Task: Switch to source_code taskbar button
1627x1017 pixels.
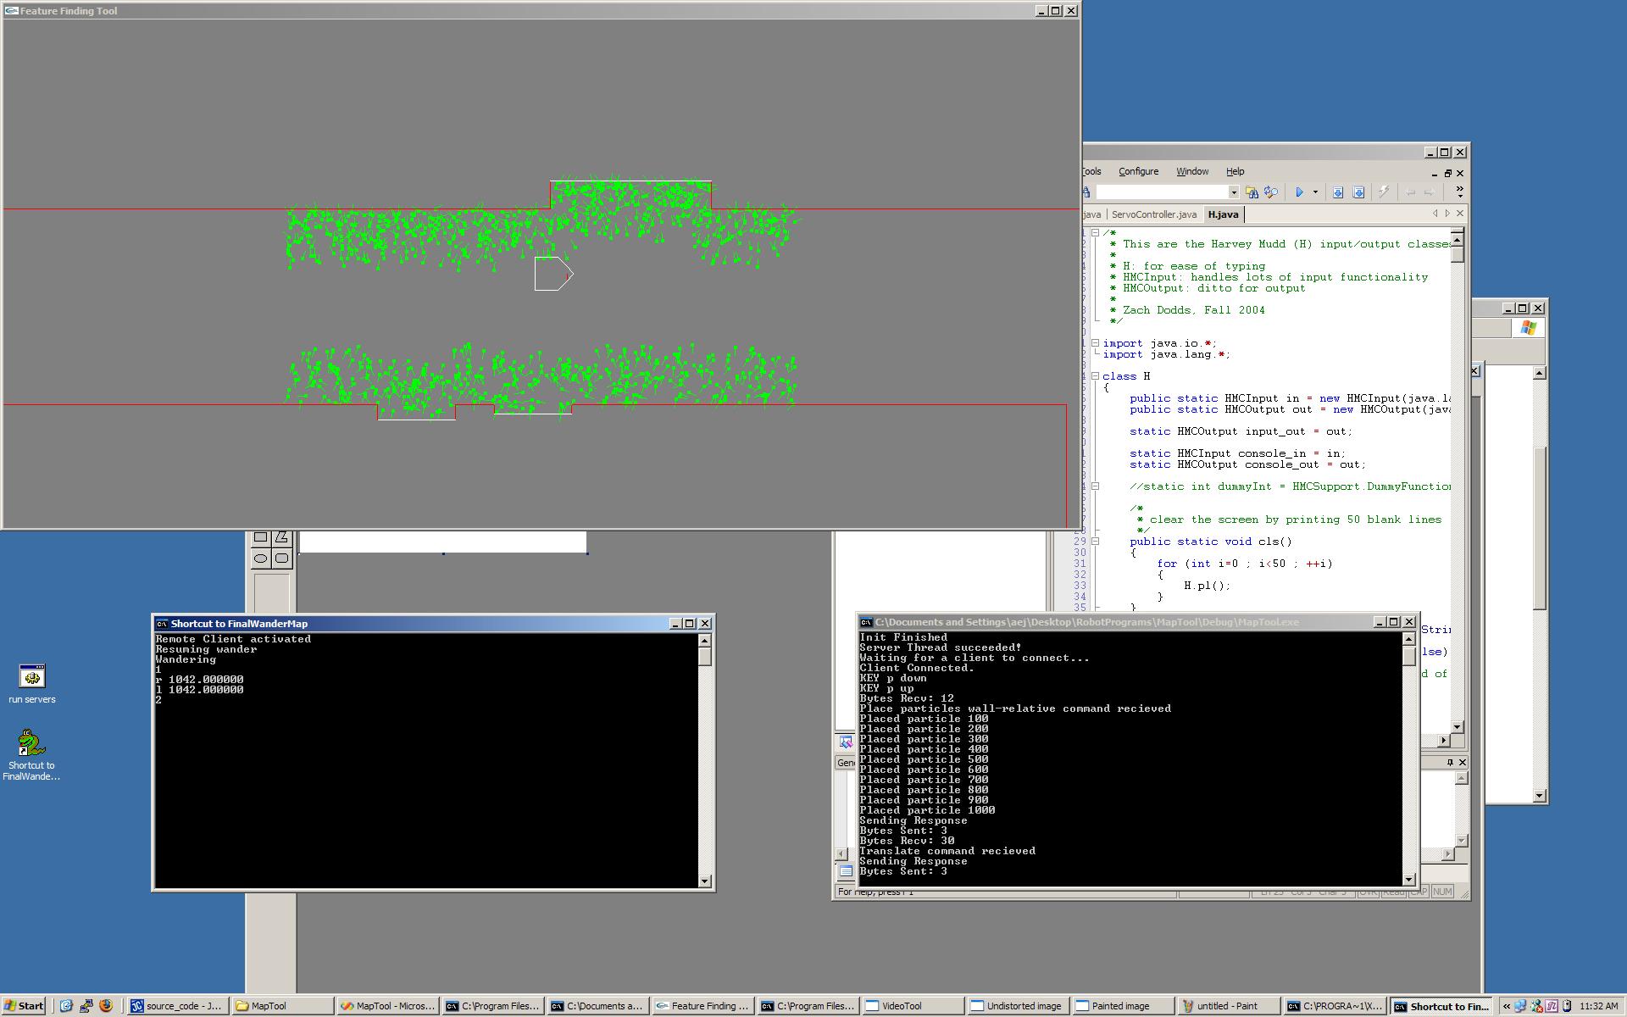Action: pos(176,1006)
